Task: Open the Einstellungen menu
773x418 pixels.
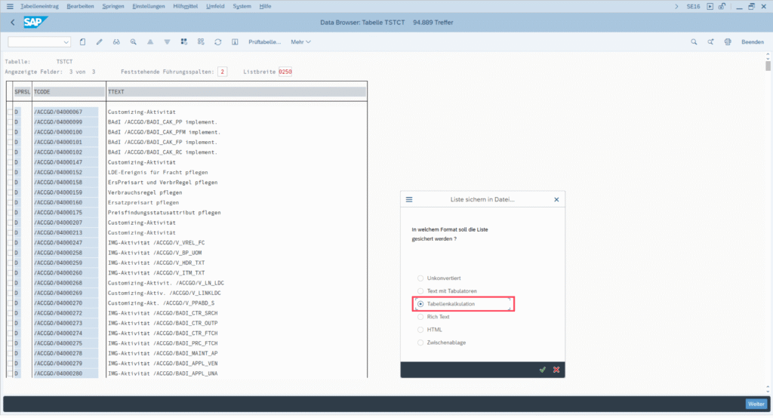Action: (149, 6)
